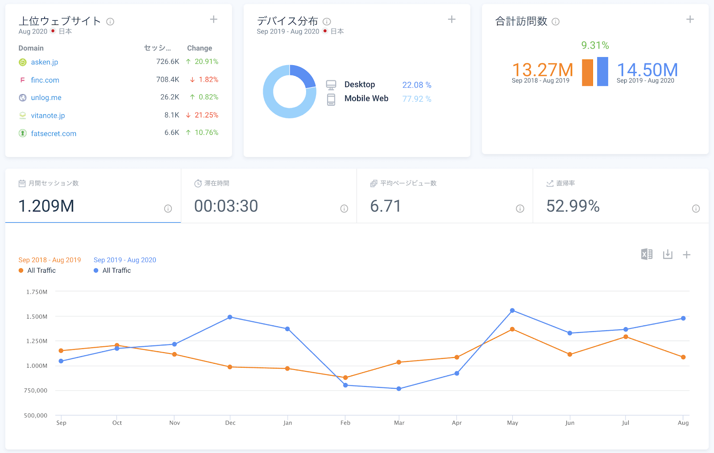This screenshot has height=453, width=714.
Task: Open the fatsecret.com domain link
Action: (54, 133)
